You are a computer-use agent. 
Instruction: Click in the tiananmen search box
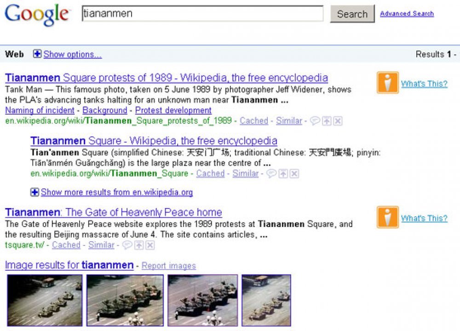pos(202,13)
